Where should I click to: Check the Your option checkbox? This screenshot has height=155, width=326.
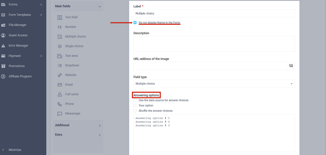click(135, 105)
